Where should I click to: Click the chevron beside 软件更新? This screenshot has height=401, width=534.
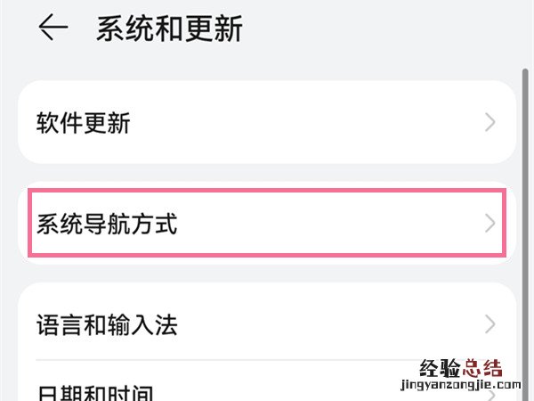pos(490,123)
